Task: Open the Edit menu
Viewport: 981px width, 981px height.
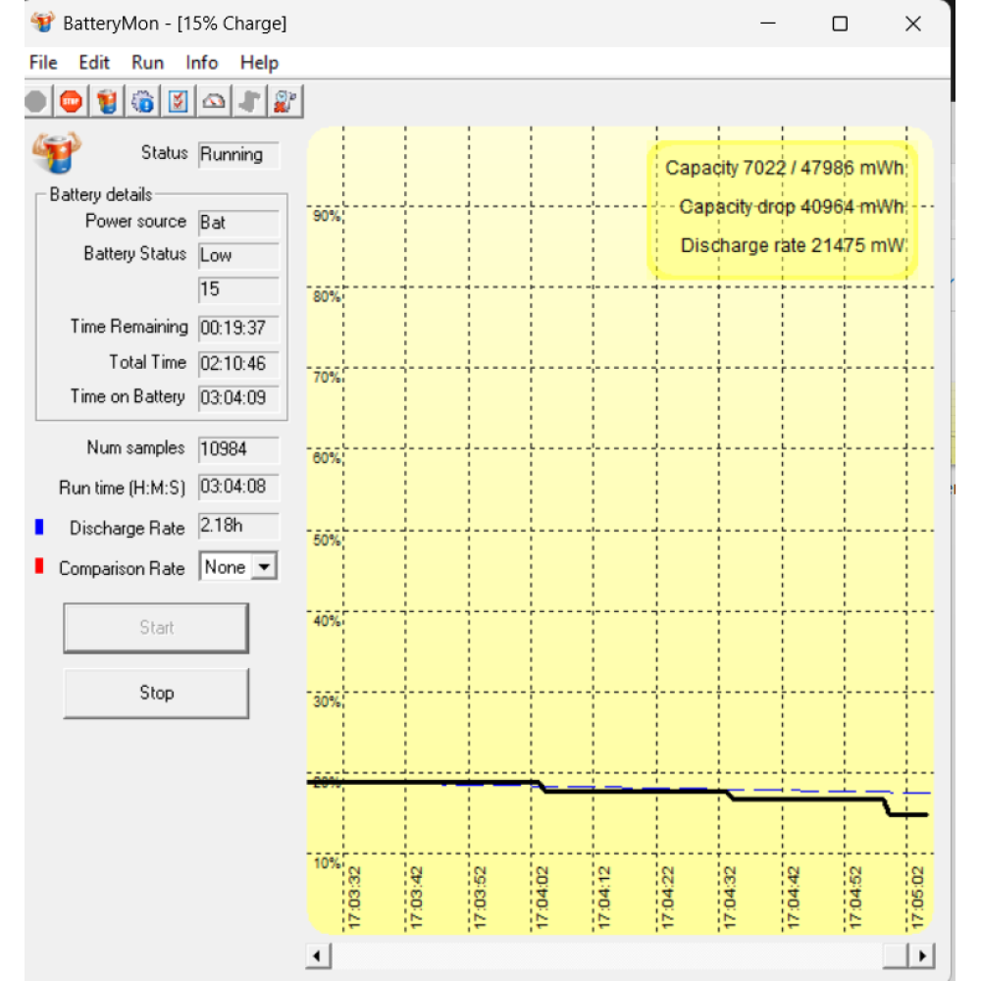Action: [94, 63]
